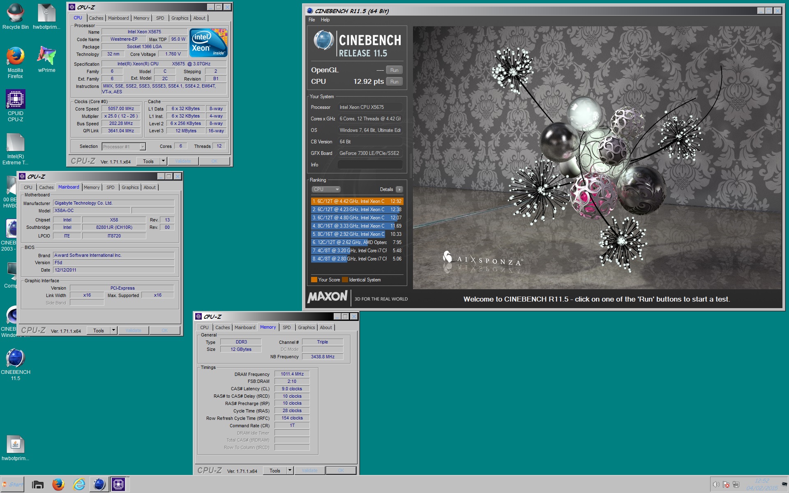
Task: Click the security flag tray icon
Action: 726,484
